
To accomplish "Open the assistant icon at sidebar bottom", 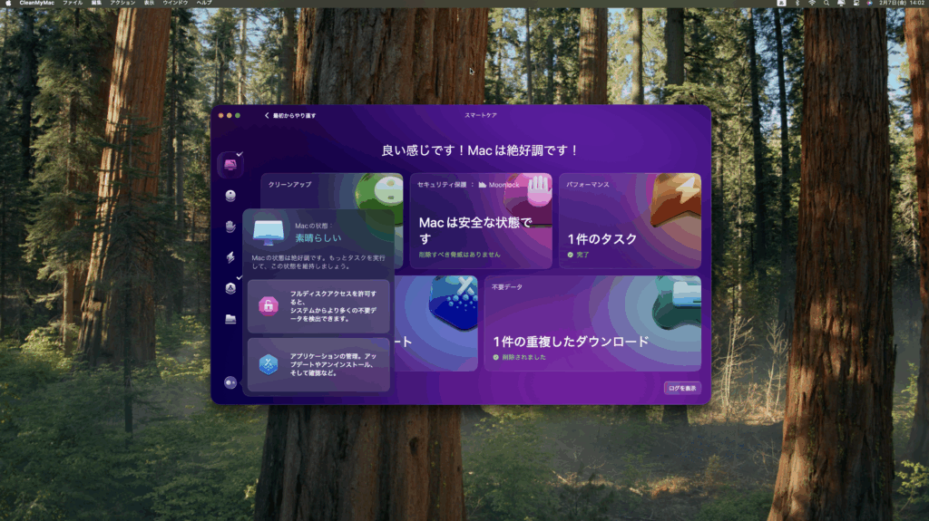I will [230, 382].
